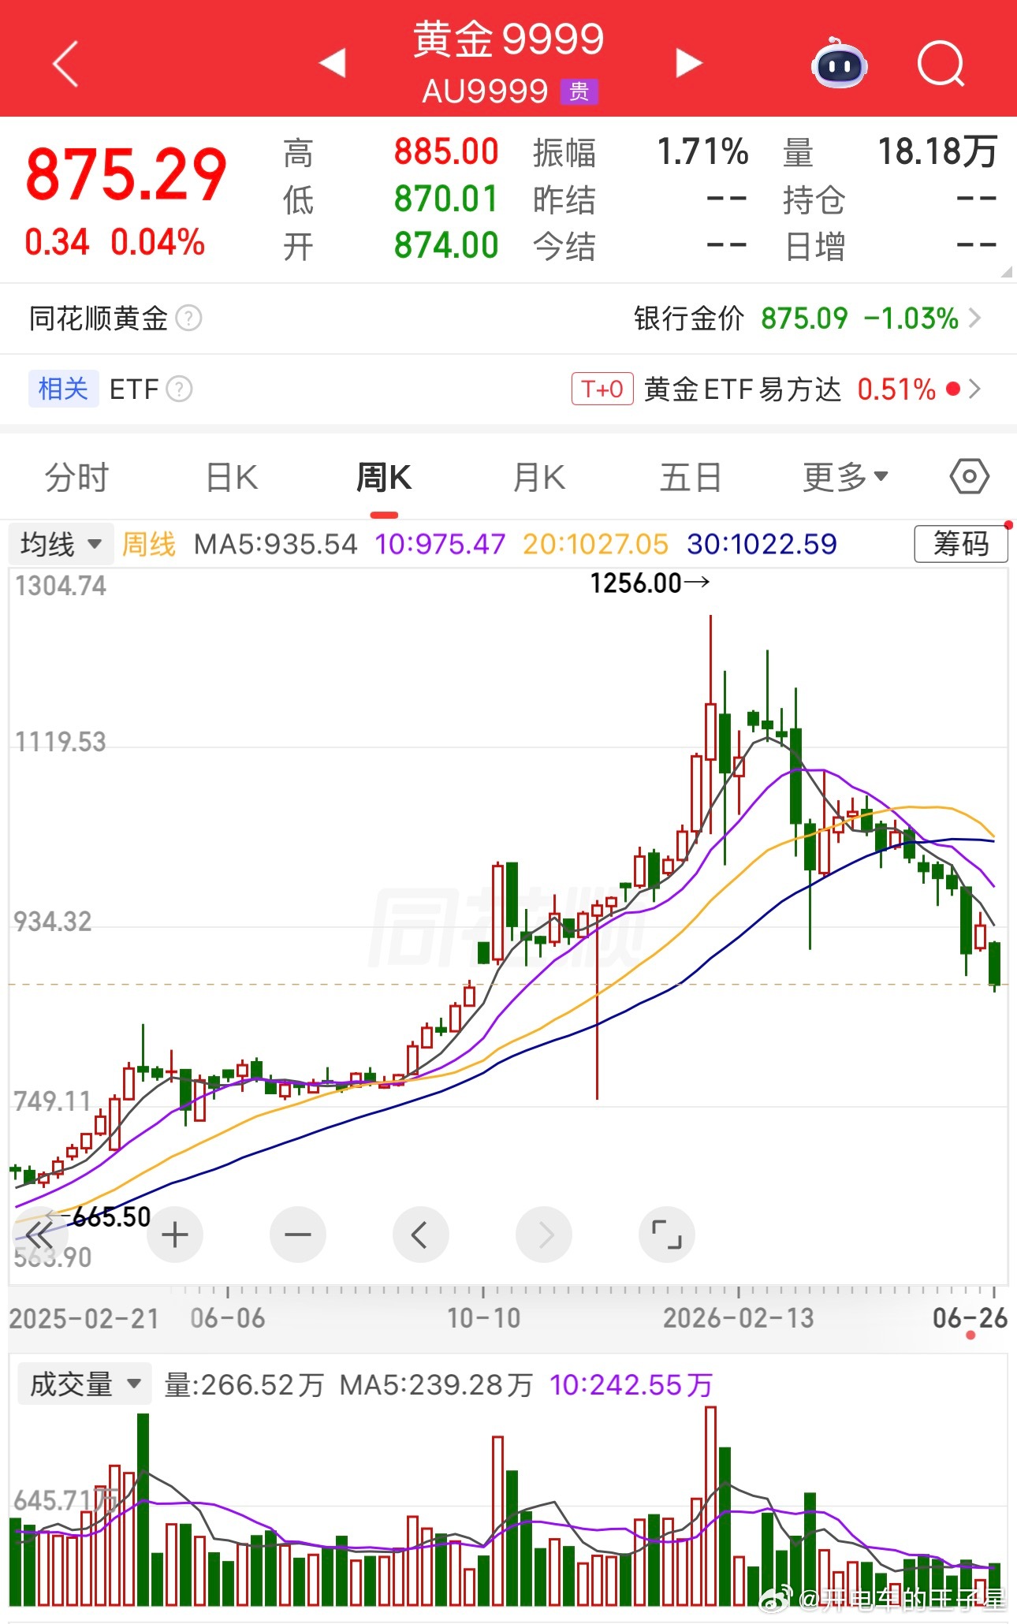Open the 均线 indicator dropdown

click(61, 544)
